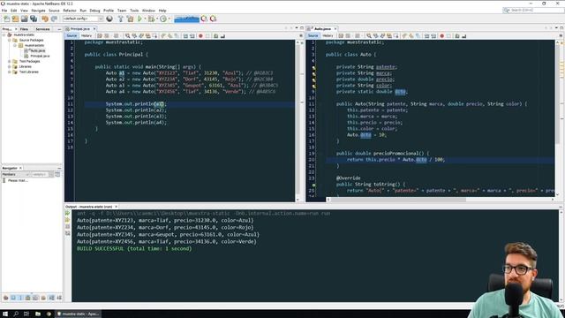Viewport: 565px width, 318px height.
Task: Collapse the muestra-static project node
Action: pos(4,35)
